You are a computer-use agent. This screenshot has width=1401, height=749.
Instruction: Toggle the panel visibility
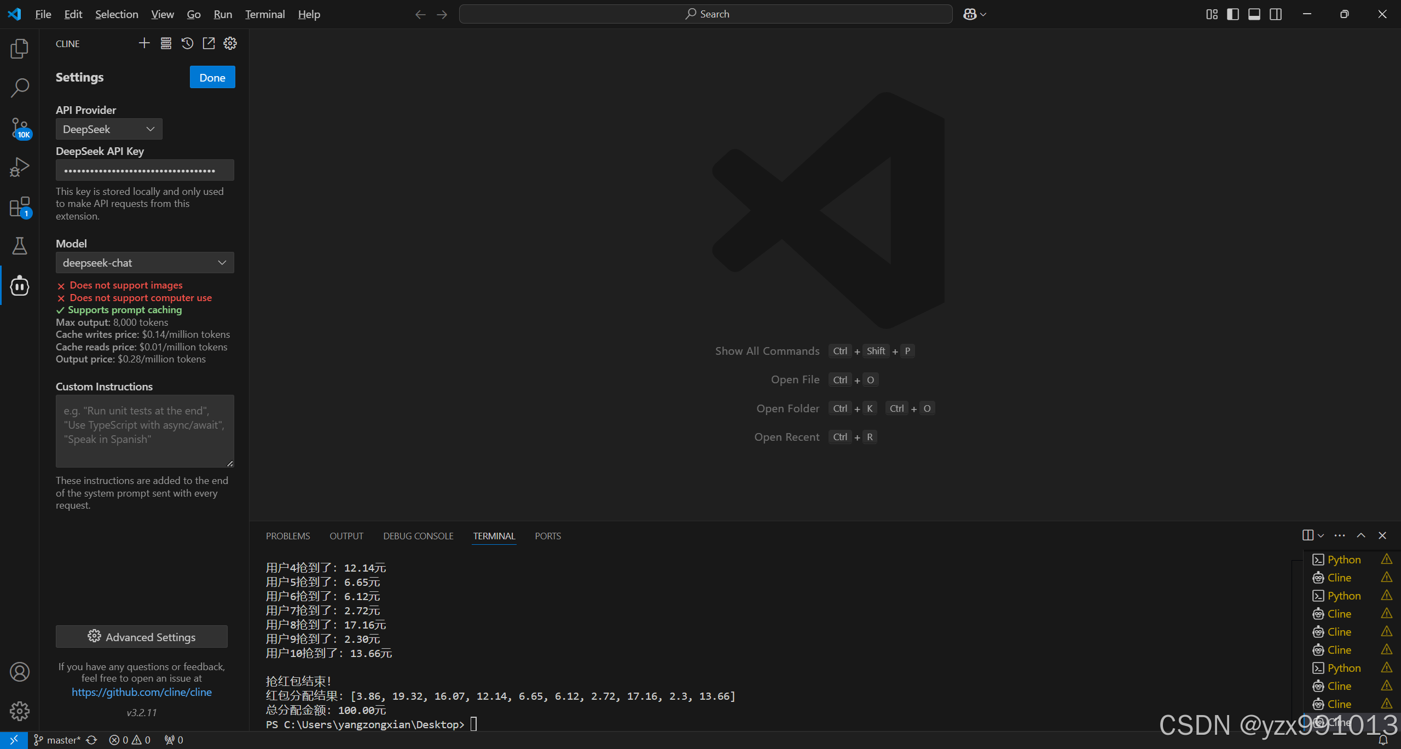click(x=1254, y=14)
